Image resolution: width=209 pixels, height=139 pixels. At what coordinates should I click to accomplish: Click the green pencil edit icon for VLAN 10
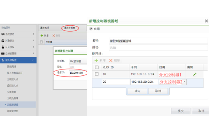click(x=195, y=74)
